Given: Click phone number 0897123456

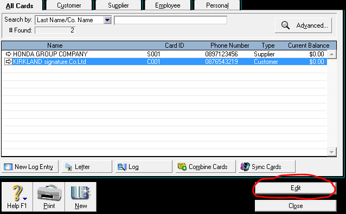Looking at the screenshot, I should click(x=221, y=54).
